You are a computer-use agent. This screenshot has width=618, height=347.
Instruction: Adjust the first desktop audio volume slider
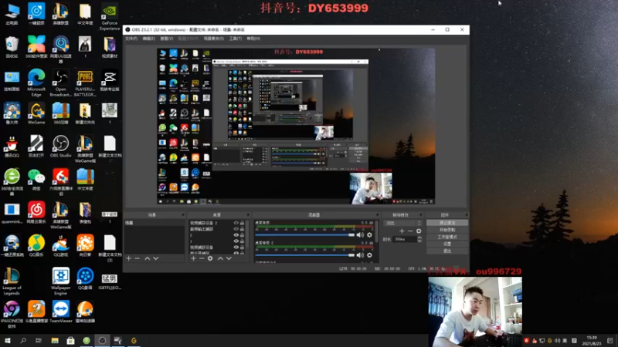click(x=304, y=235)
